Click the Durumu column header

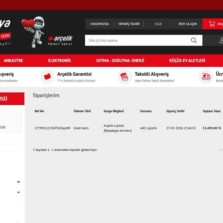tap(146, 111)
